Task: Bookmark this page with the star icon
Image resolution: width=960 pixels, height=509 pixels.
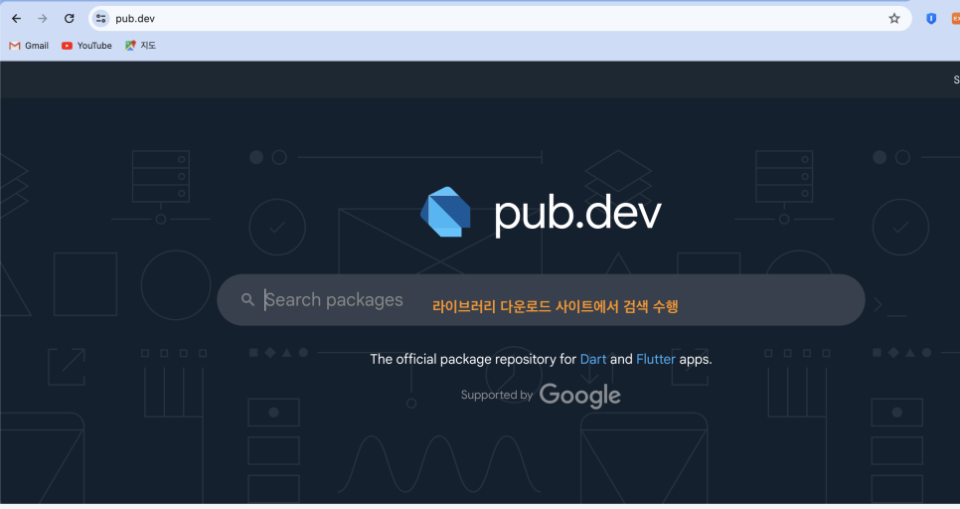Action: coord(893,18)
